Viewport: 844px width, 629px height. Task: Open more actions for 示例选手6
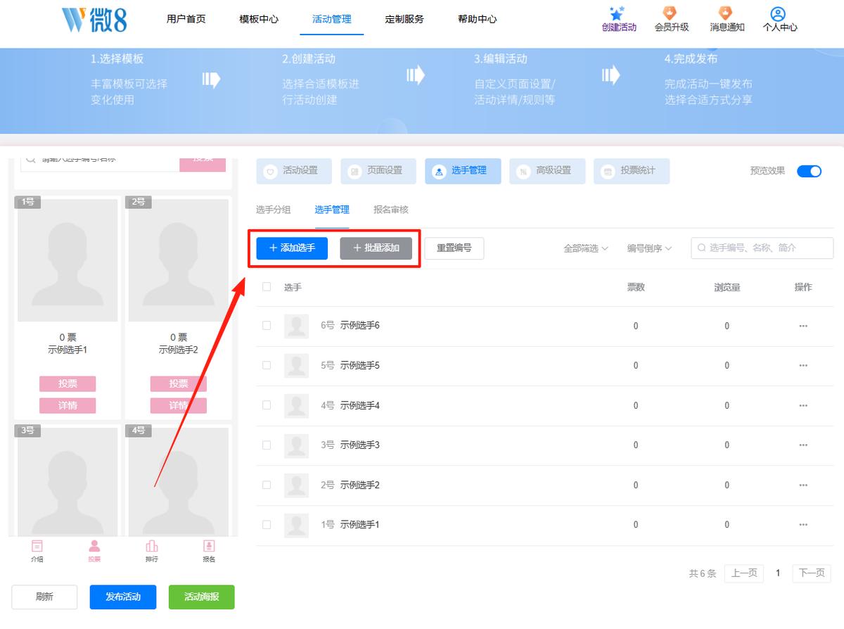point(803,326)
